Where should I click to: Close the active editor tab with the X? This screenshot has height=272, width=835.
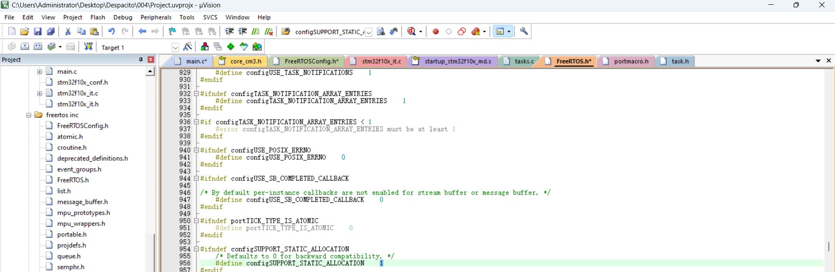coord(828,61)
